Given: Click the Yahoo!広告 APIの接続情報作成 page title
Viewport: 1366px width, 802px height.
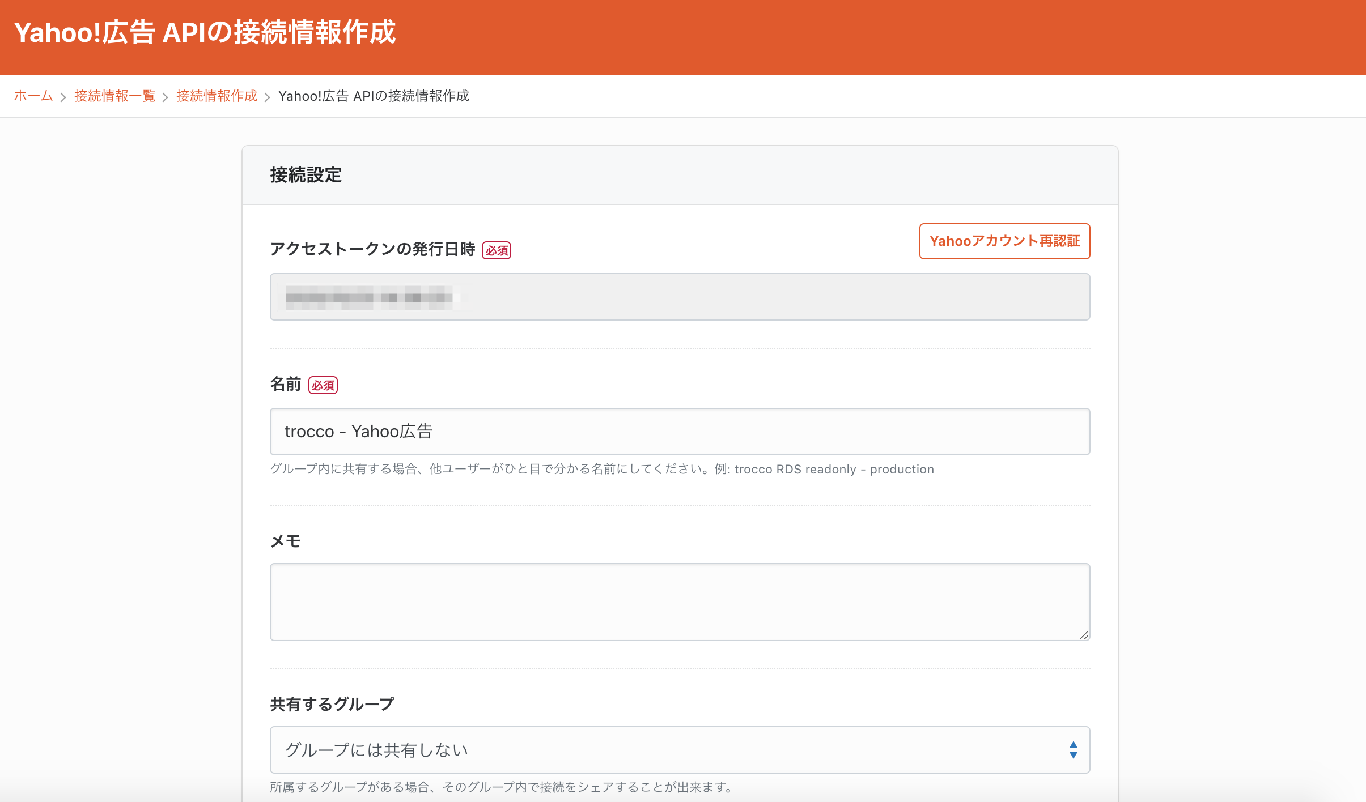Looking at the screenshot, I should pyautogui.click(x=205, y=32).
